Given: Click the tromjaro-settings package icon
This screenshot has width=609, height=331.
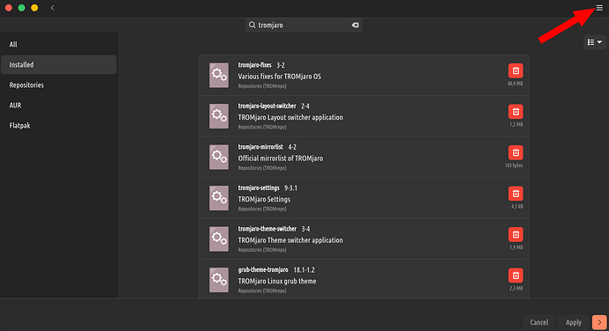Looking at the screenshot, I should [x=219, y=198].
